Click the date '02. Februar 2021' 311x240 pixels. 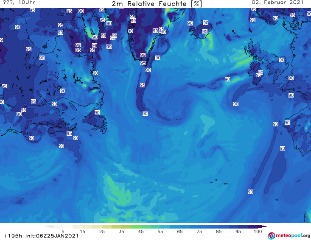click(x=277, y=3)
